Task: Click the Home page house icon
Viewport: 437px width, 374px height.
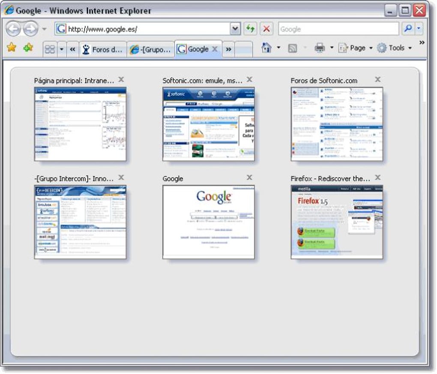Action: [x=266, y=48]
